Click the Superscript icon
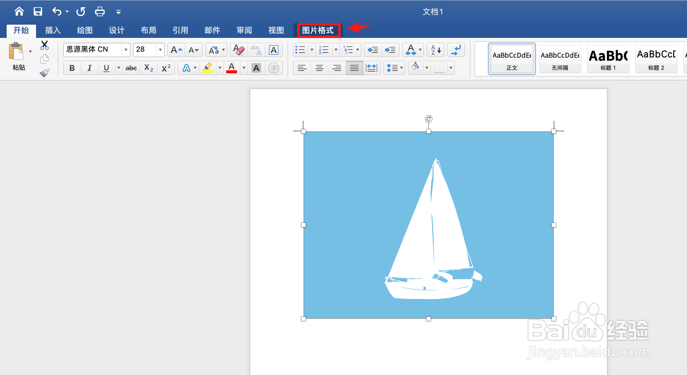Viewport: 687px width, 375px height. tap(166, 68)
